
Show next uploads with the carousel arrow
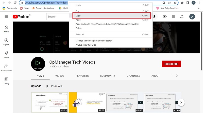pyautogui.click(x=181, y=103)
